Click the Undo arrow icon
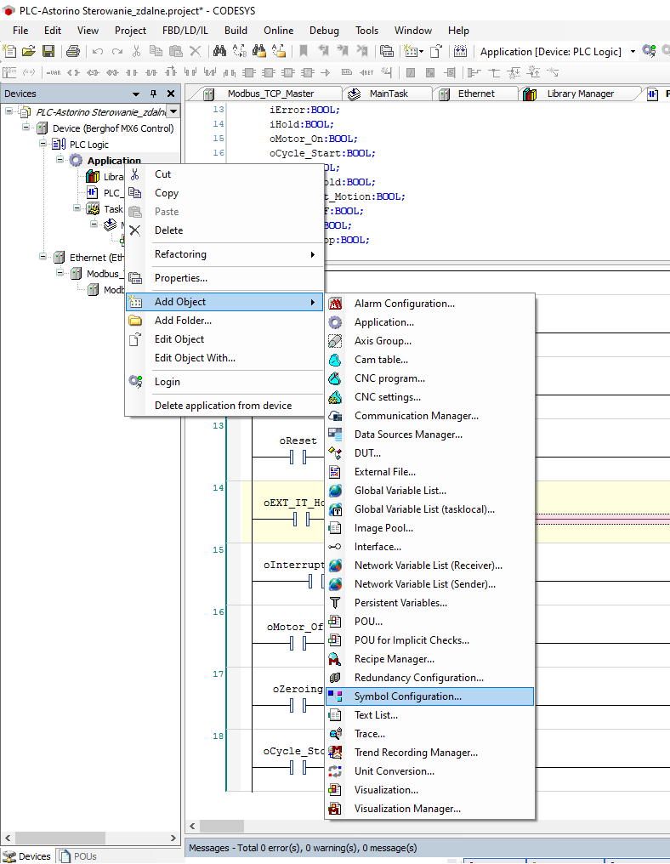Viewport: 670px width, 864px height. pos(98,51)
